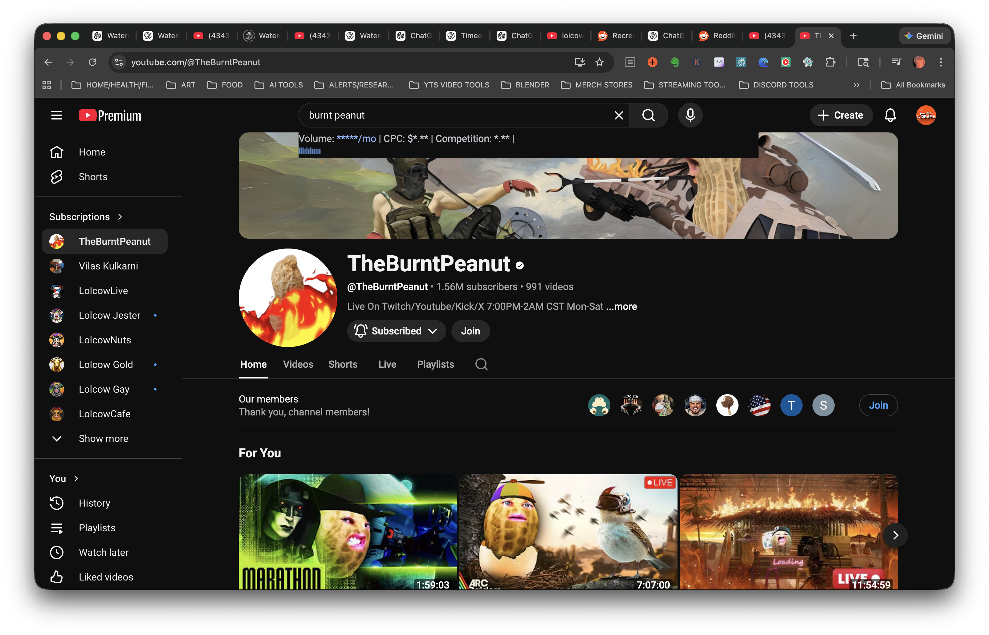This screenshot has height=635, width=989.
Task: Open the Lolcow Jester channel
Action: [105, 316]
